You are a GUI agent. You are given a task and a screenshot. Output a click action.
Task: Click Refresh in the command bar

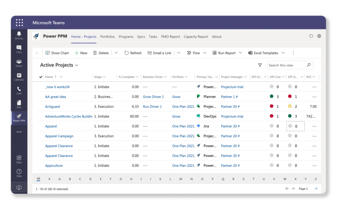coord(133,53)
